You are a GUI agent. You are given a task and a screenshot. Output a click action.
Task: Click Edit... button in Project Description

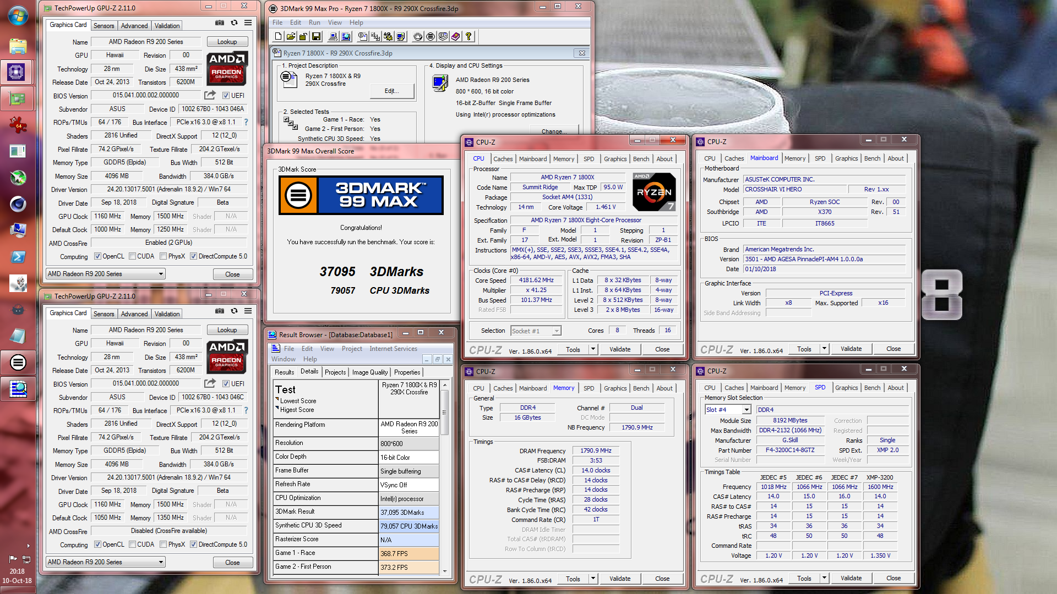coord(391,91)
